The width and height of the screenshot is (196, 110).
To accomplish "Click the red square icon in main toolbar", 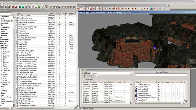I will (x=13, y=7).
